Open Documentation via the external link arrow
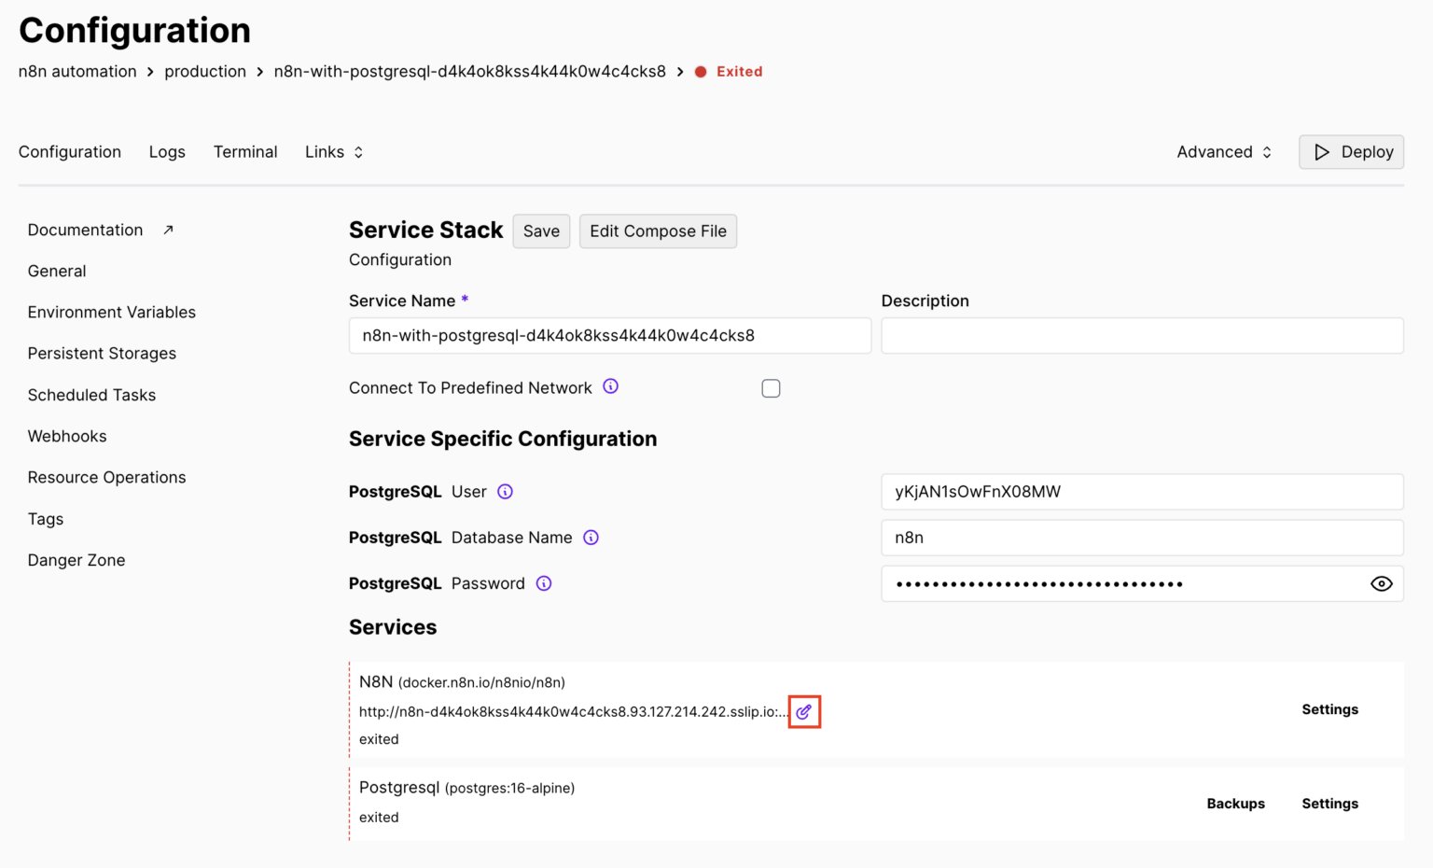The width and height of the screenshot is (1433, 868). [168, 228]
